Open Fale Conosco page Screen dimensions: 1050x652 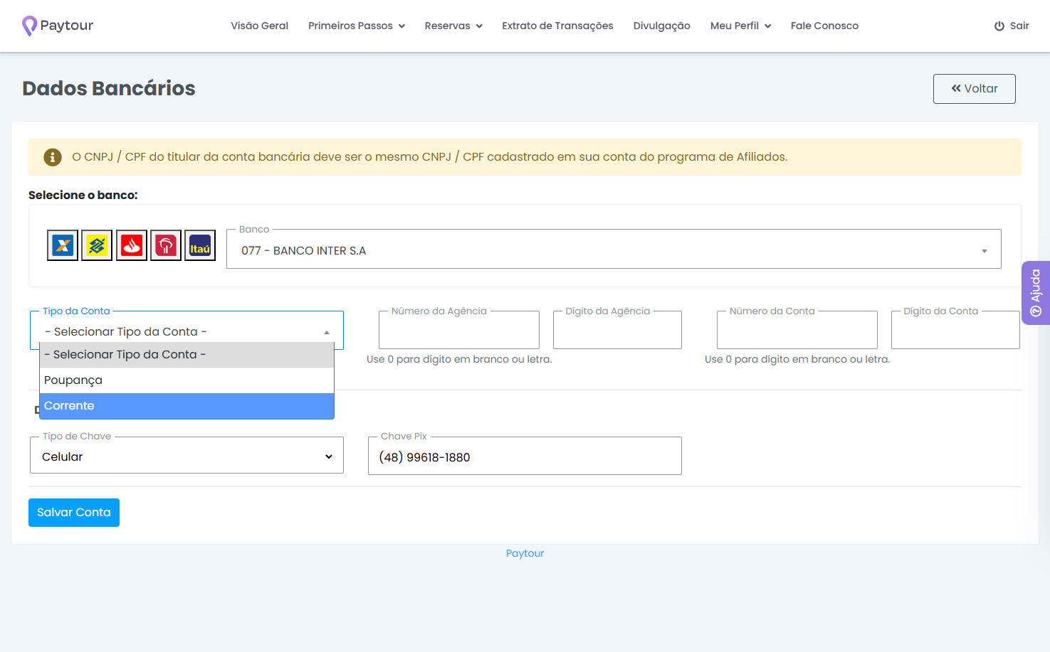click(x=824, y=26)
